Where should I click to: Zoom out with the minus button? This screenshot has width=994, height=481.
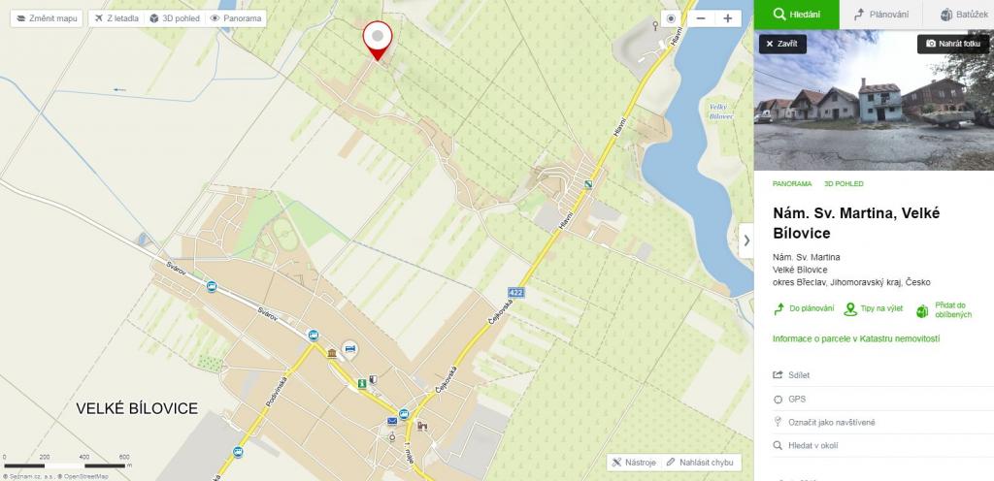[x=701, y=18]
